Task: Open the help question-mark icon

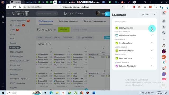Action: [163, 13]
